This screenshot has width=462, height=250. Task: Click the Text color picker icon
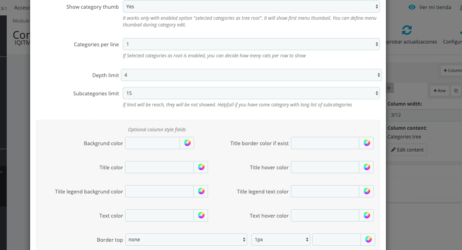click(x=201, y=216)
